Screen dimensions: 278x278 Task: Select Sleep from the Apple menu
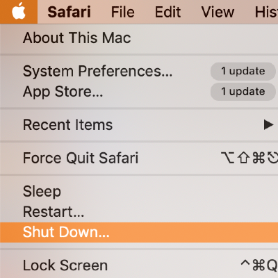(139, 192)
